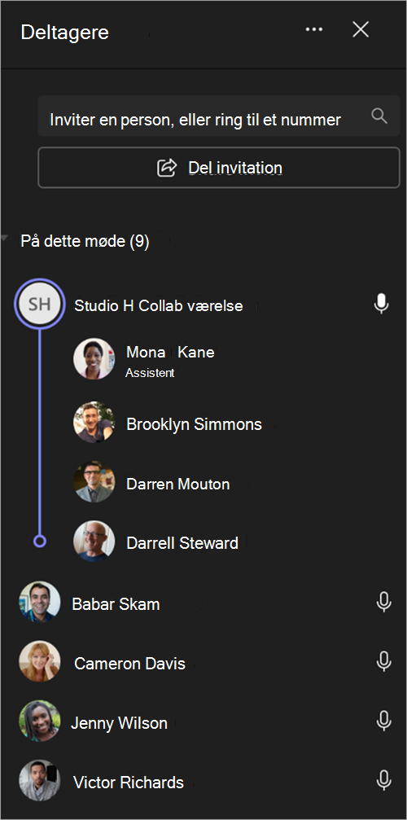Image resolution: width=407 pixels, height=820 pixels.
Task: Collapse the room group at line endpoint
Action: point(40,542)
